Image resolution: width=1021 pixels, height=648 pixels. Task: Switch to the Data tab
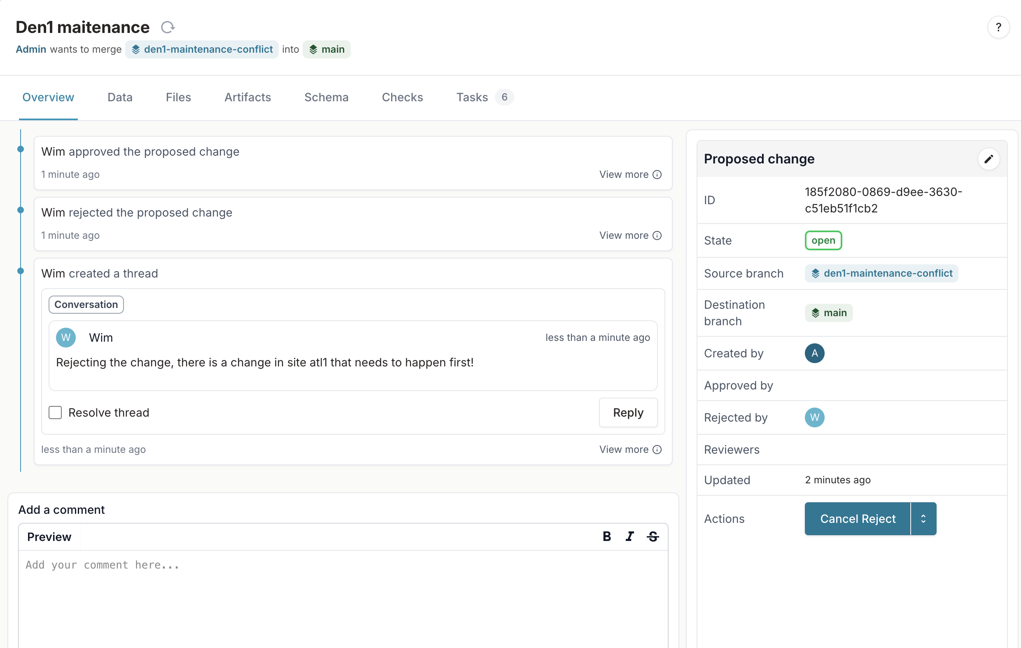click(x=119, y=97)
